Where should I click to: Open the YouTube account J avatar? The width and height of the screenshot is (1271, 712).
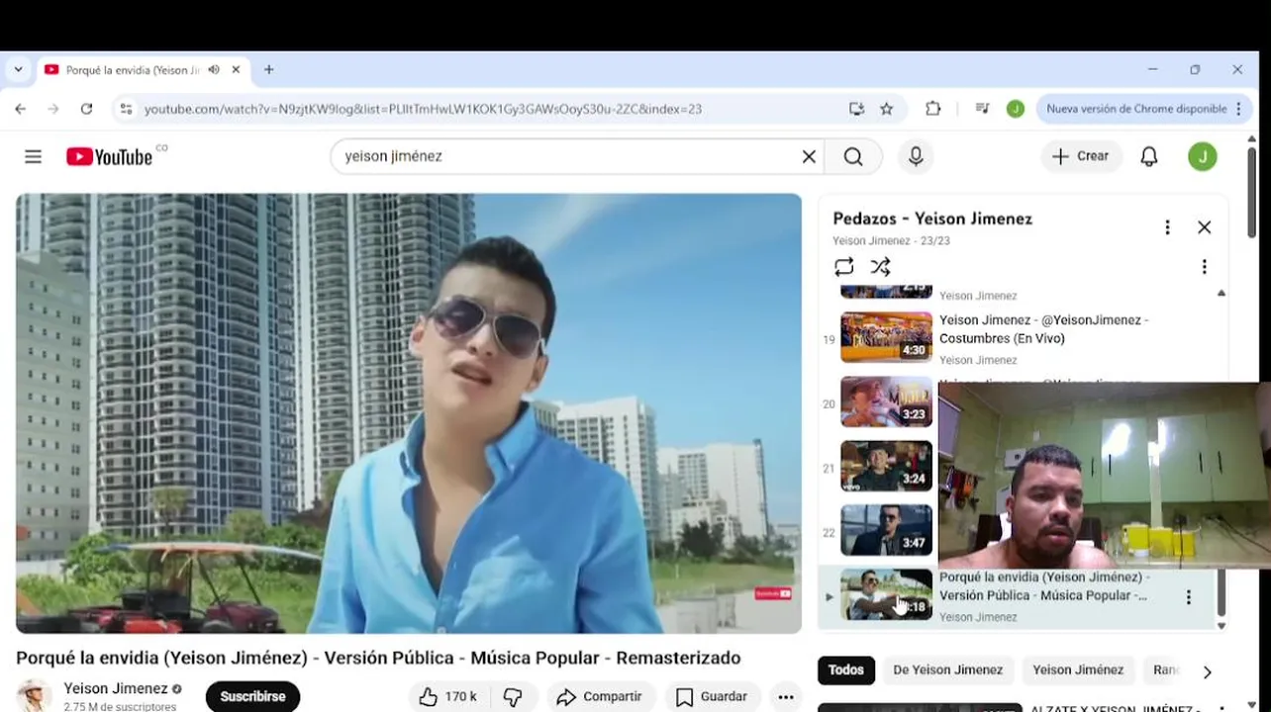[x=1203, y=156]
